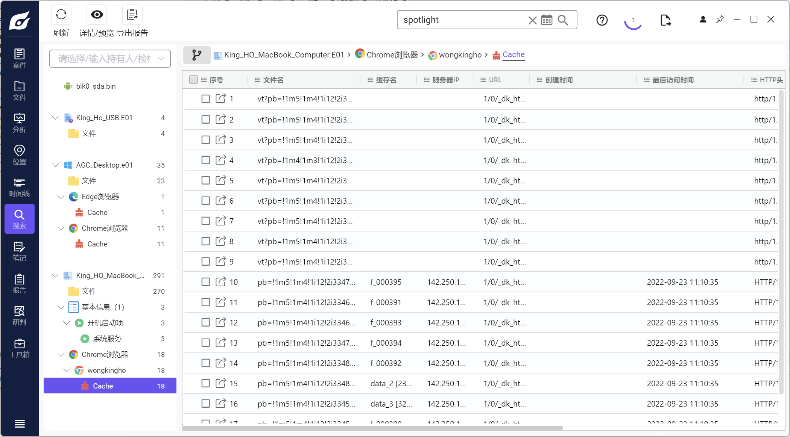Collapse the 开机启动项 tree node
The image size is (790, 437).
click(67, 323)
